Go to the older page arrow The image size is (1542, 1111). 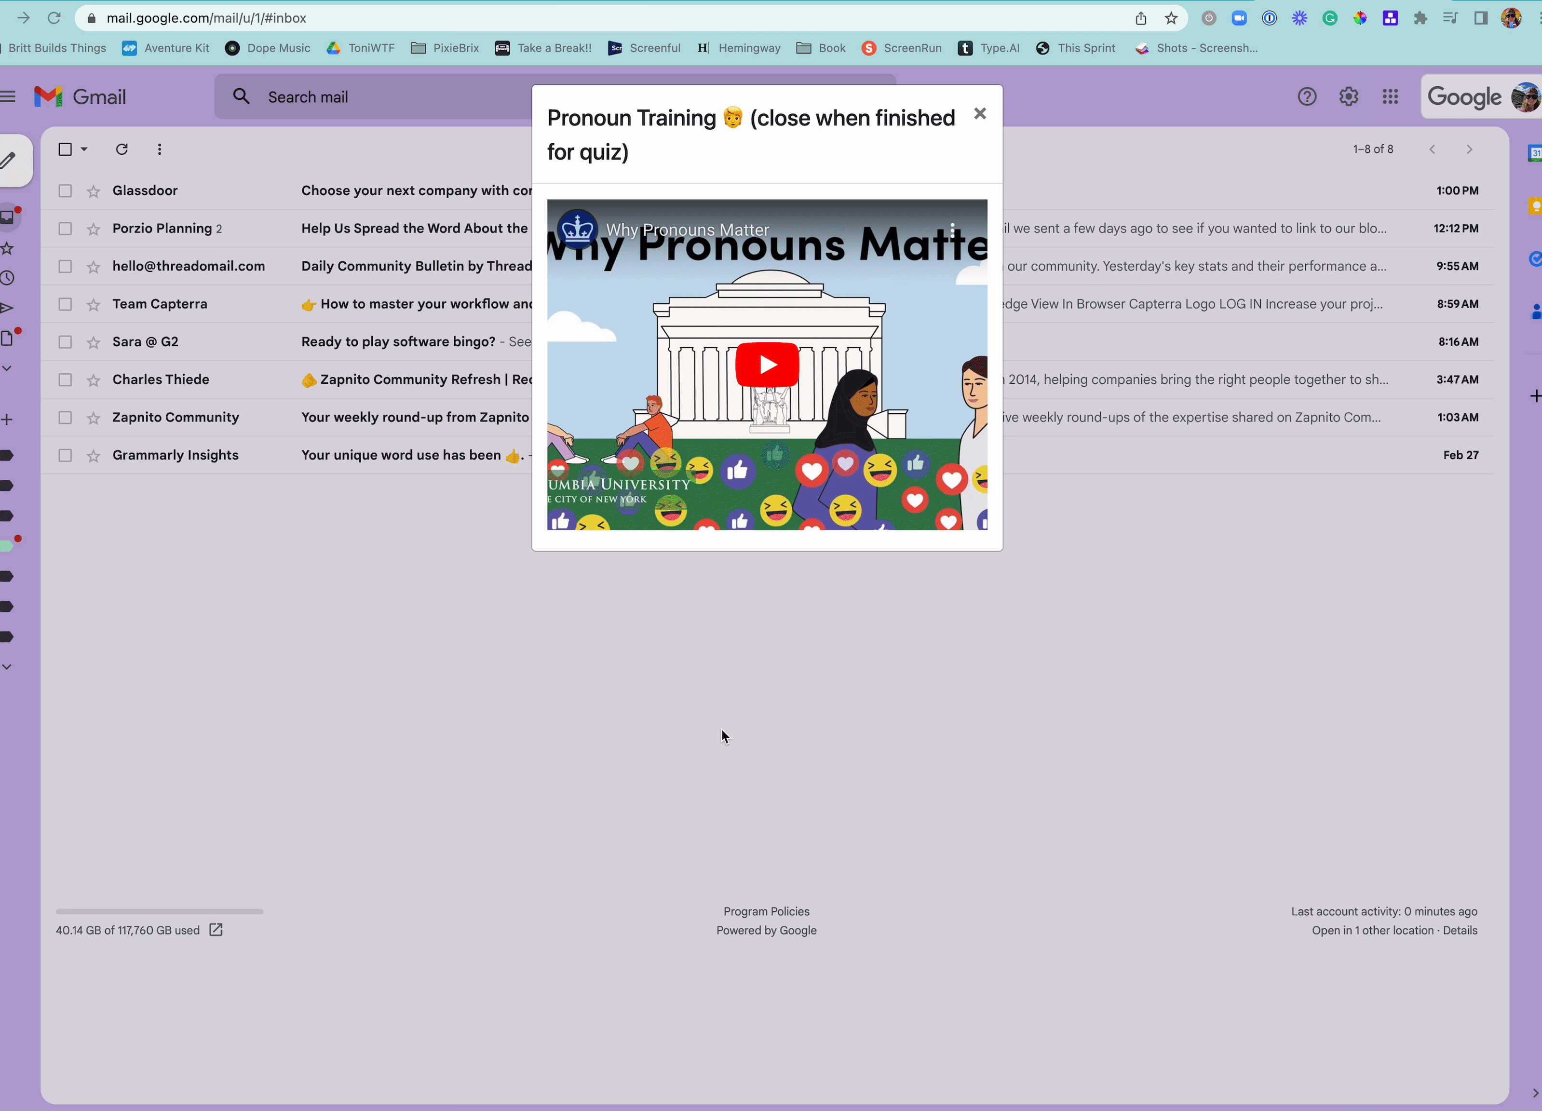click(1469, 149)
